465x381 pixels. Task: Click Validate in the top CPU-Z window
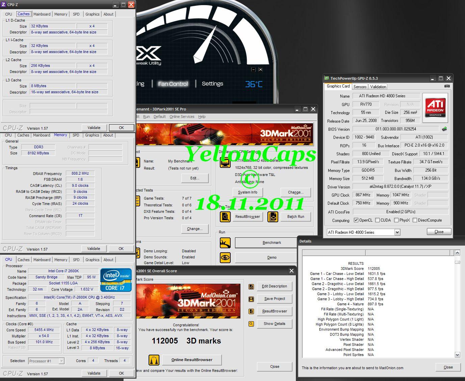pyautogui.click(x=94, y=128)
